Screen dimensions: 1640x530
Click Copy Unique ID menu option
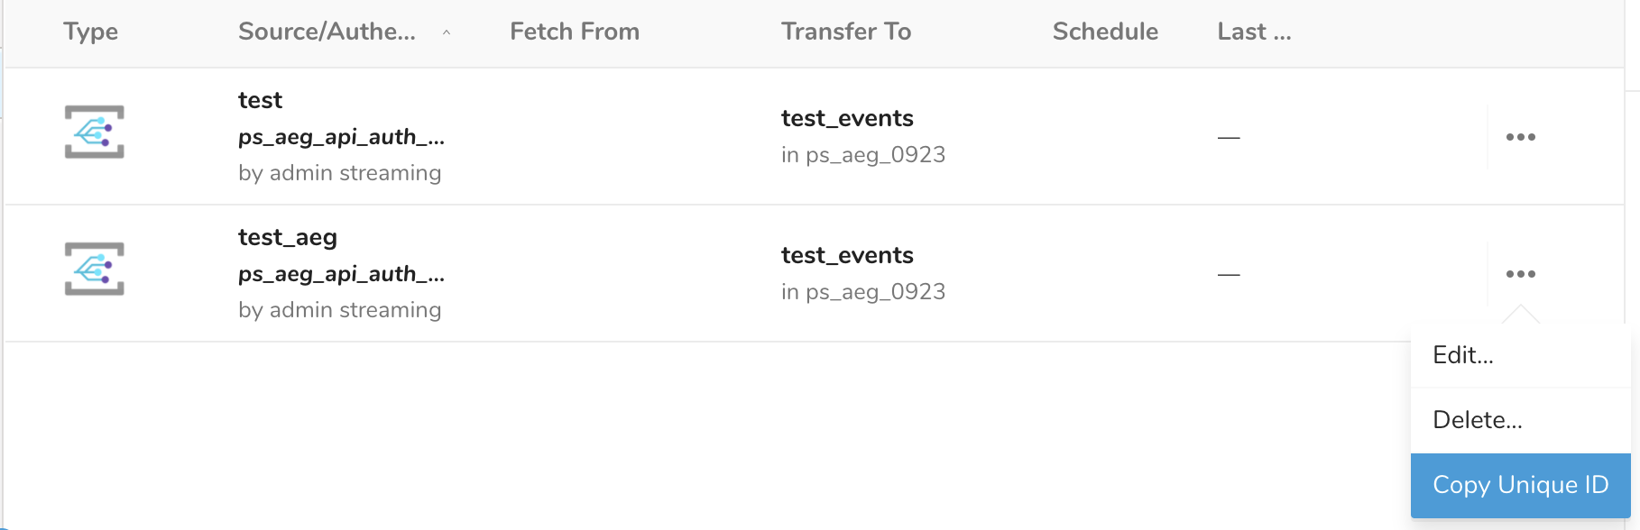pos(1520,485)
